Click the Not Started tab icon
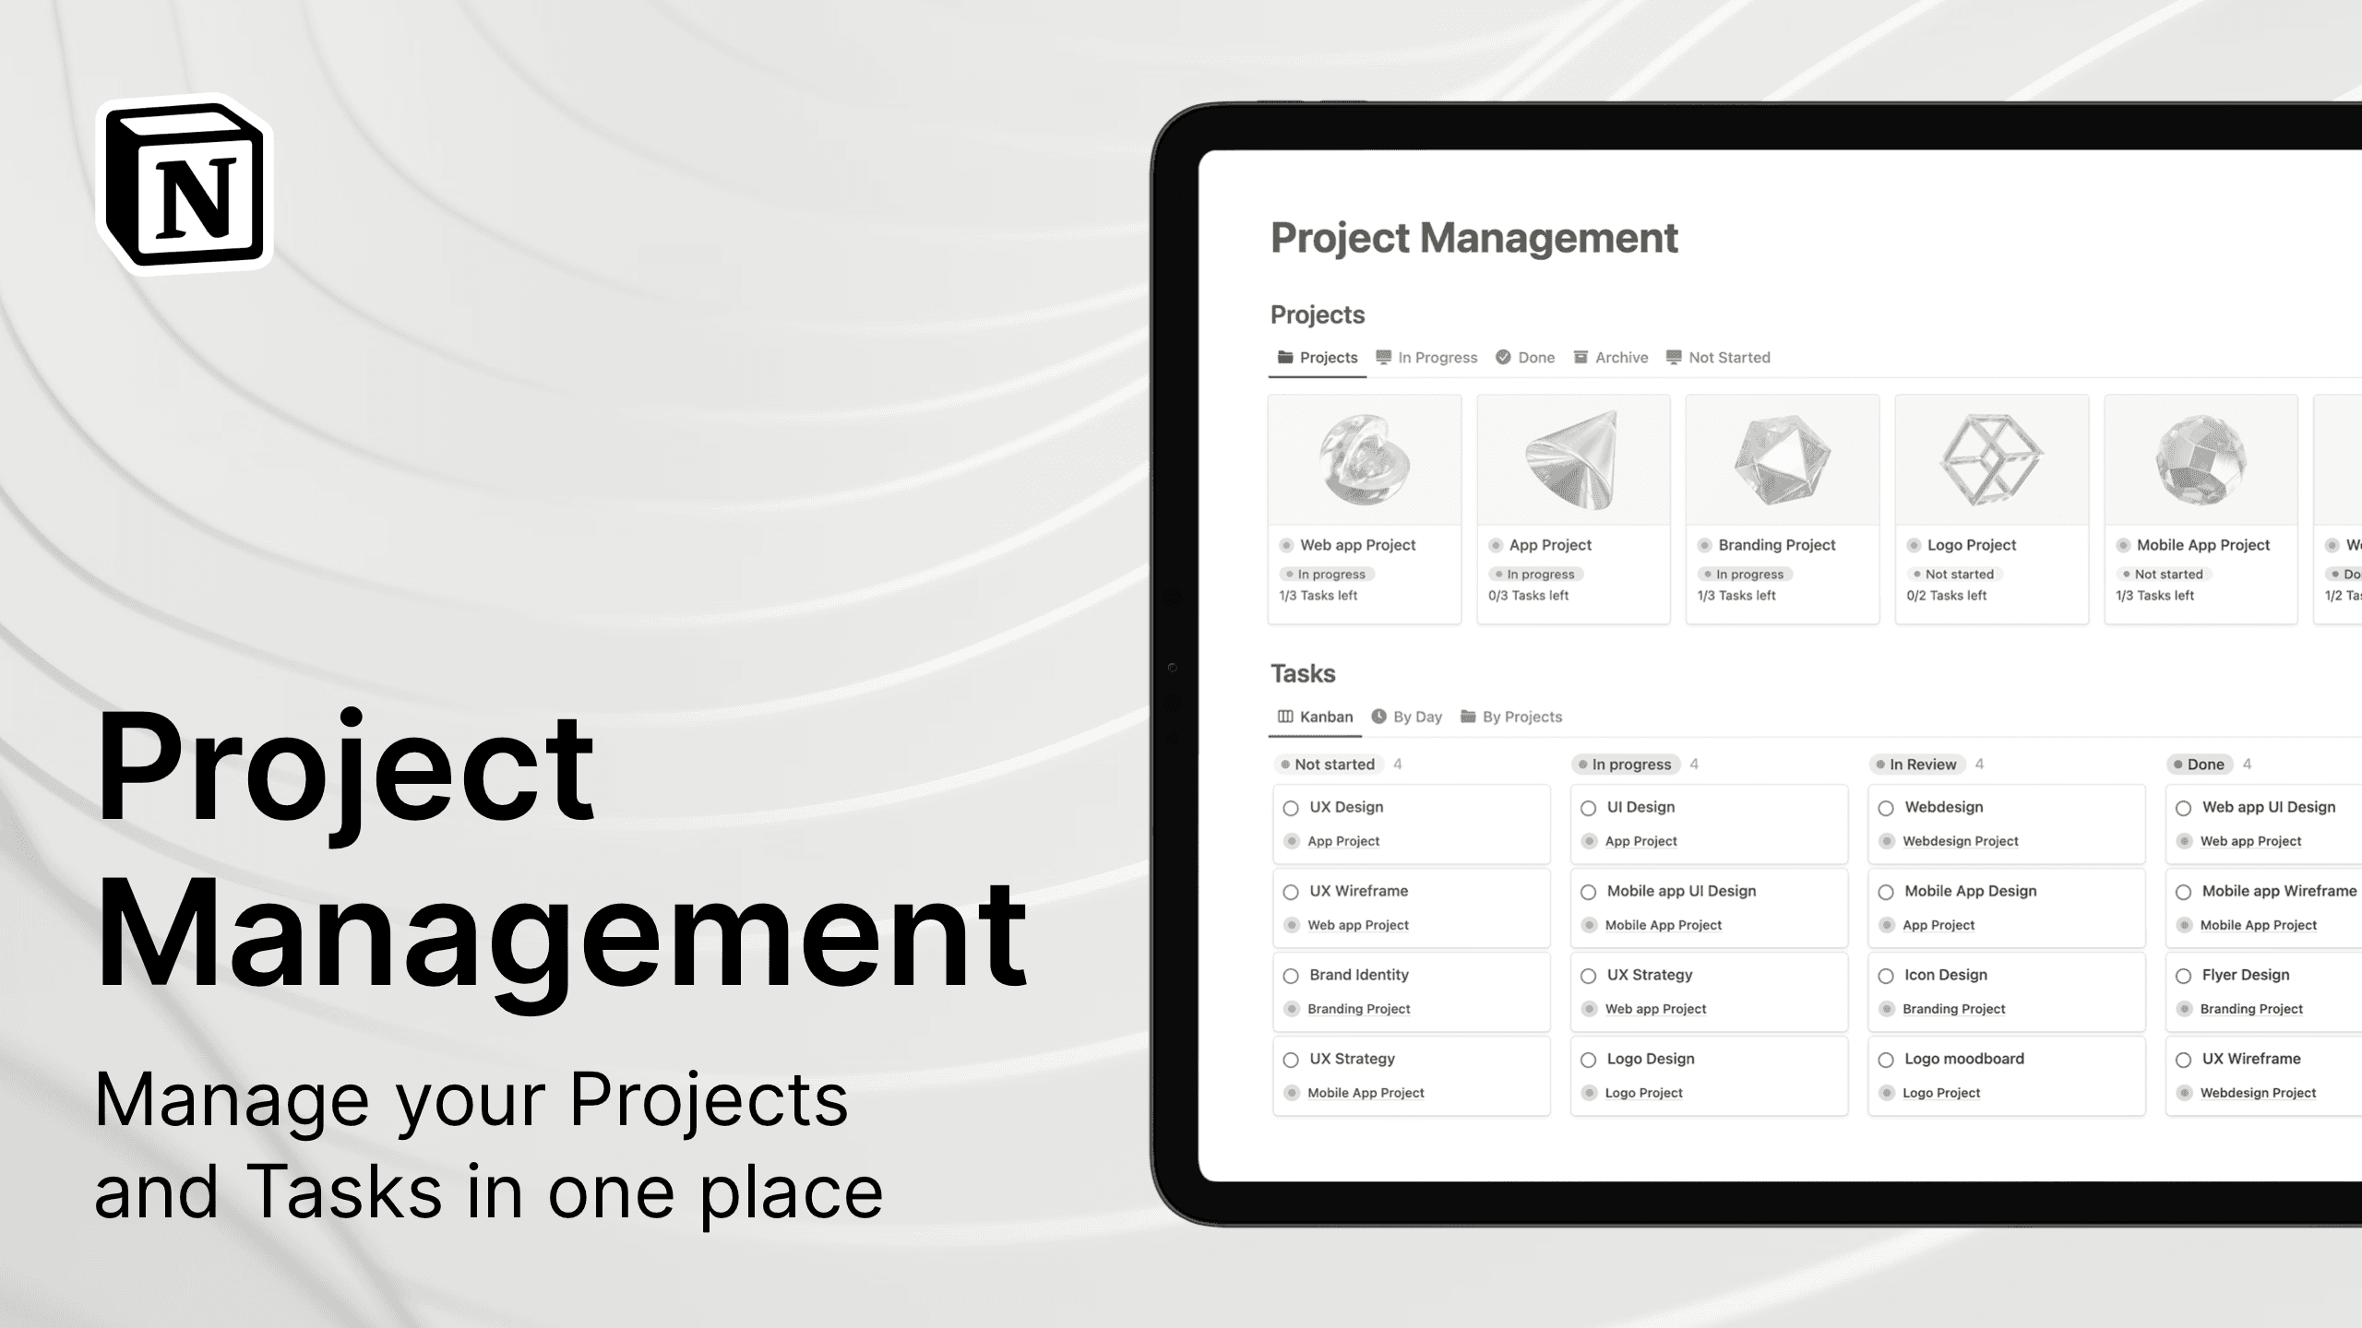This screenshot has height=1328, width=2362. pos(1675,357)
